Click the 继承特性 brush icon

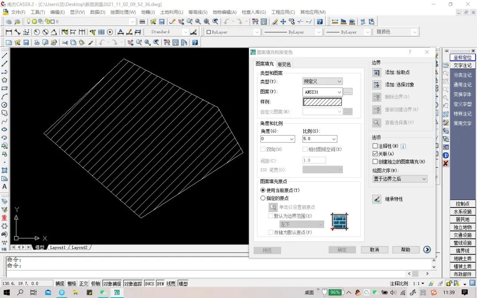(x=377, y=199)
